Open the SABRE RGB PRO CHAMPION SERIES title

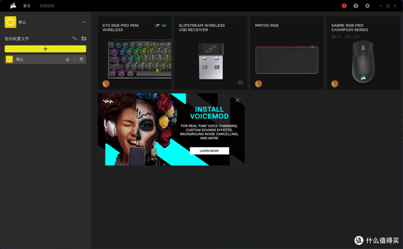coord(350,28)
